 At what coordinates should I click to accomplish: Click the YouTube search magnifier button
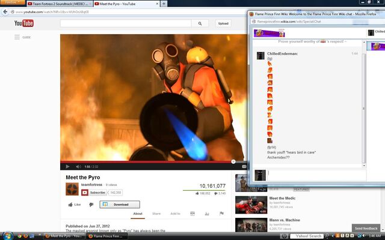200,23
